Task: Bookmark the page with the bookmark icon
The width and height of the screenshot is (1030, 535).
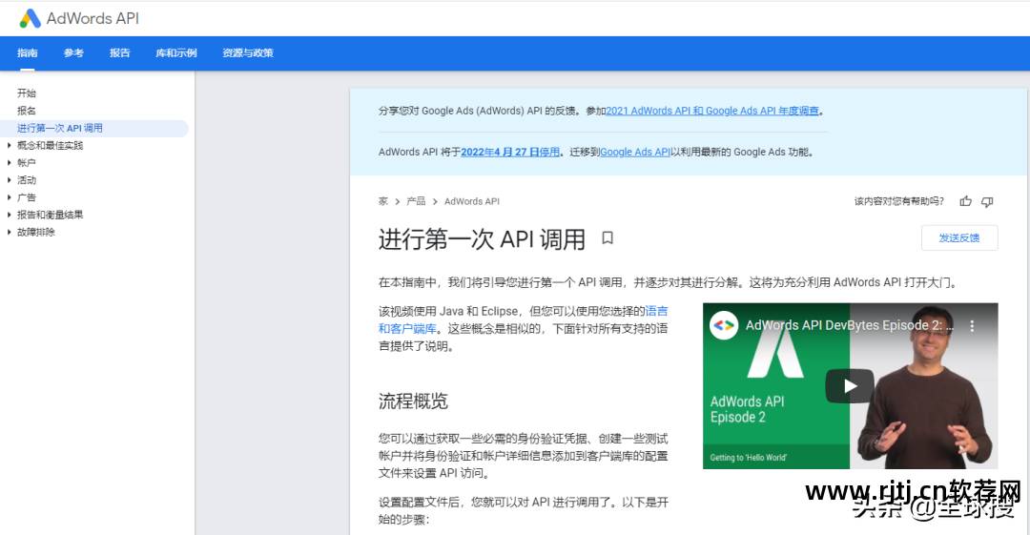Action: [608, 237]
